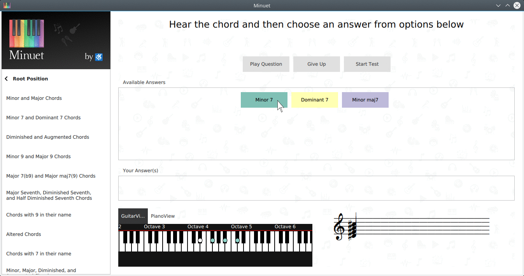524x276 pixels.
Task: Click the Minuet piano keys logo
Action: point(26,33)
